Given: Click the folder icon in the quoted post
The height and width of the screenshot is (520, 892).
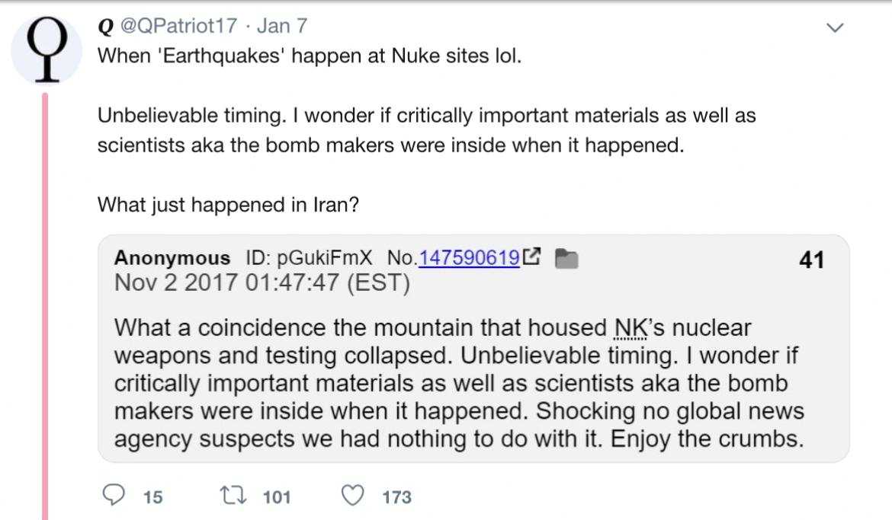Looking at the screenshot, I should coord(565,259).
